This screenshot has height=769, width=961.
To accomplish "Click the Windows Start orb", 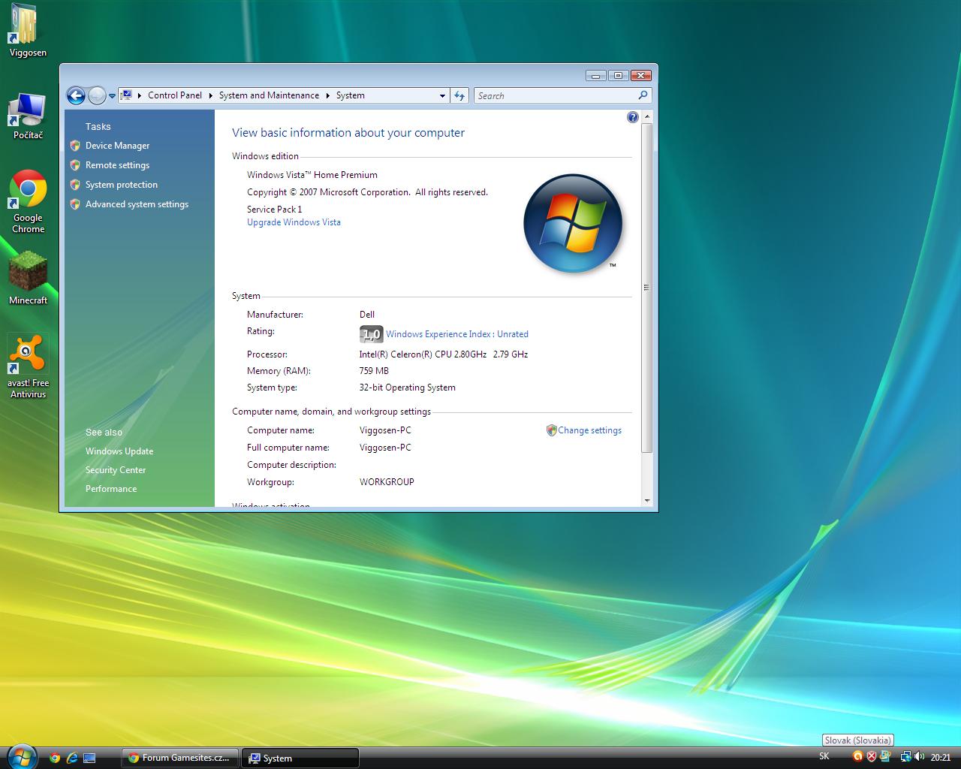I will click(20, 755).
